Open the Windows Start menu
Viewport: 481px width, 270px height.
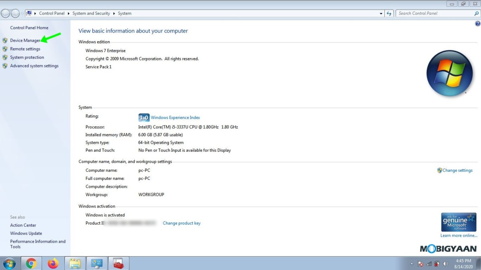pos(9,264)
